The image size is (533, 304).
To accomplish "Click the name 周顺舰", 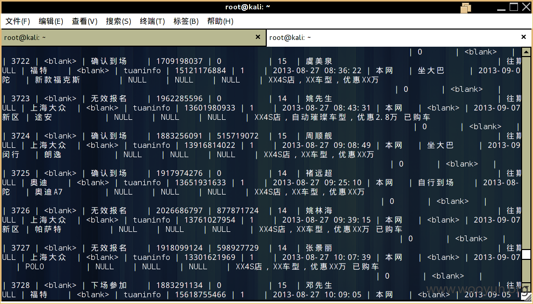I will [x=319, y=136].
